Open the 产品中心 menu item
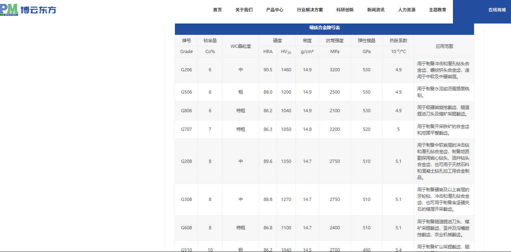 pyautogui.click(x=275, y=10)
